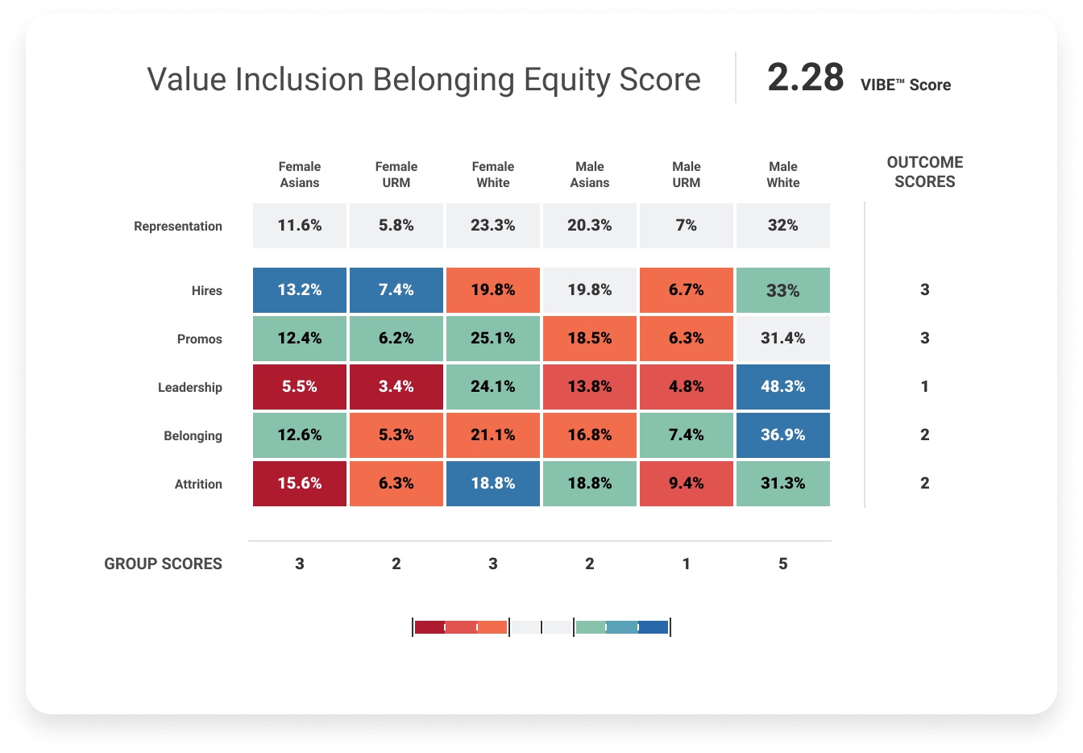1083x753 pixels.
Task: Select the Male White Leadership cell 48.3%
Action: tap(782, 387)
